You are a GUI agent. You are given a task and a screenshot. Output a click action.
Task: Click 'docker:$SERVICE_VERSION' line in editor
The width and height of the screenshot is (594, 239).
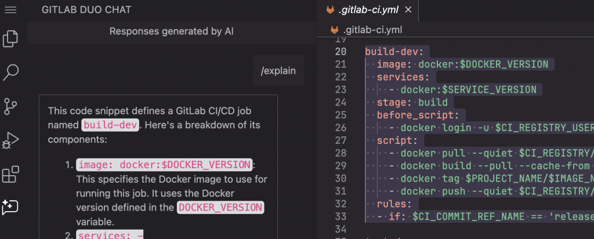tap(468, 90)
